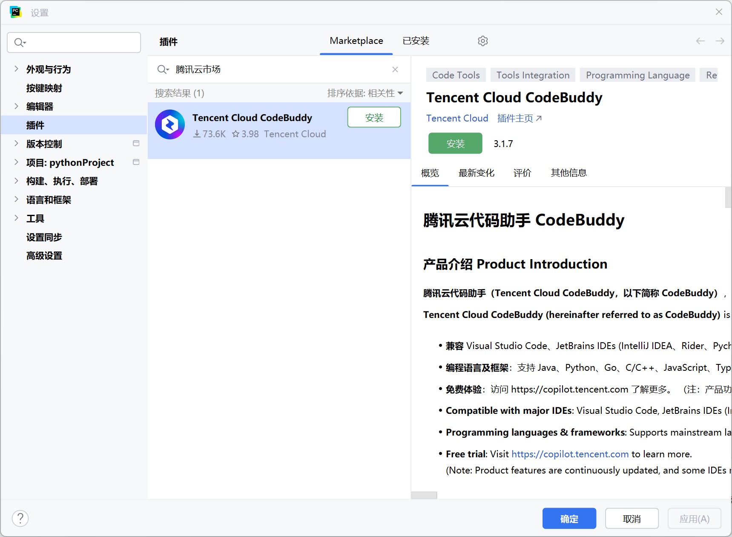
Task: Select 插件 in the settings tree
Action: pos(74,125)
